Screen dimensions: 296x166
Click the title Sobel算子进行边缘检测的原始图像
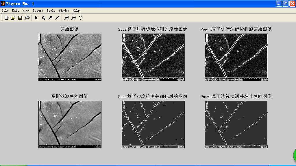coord(153,29)
